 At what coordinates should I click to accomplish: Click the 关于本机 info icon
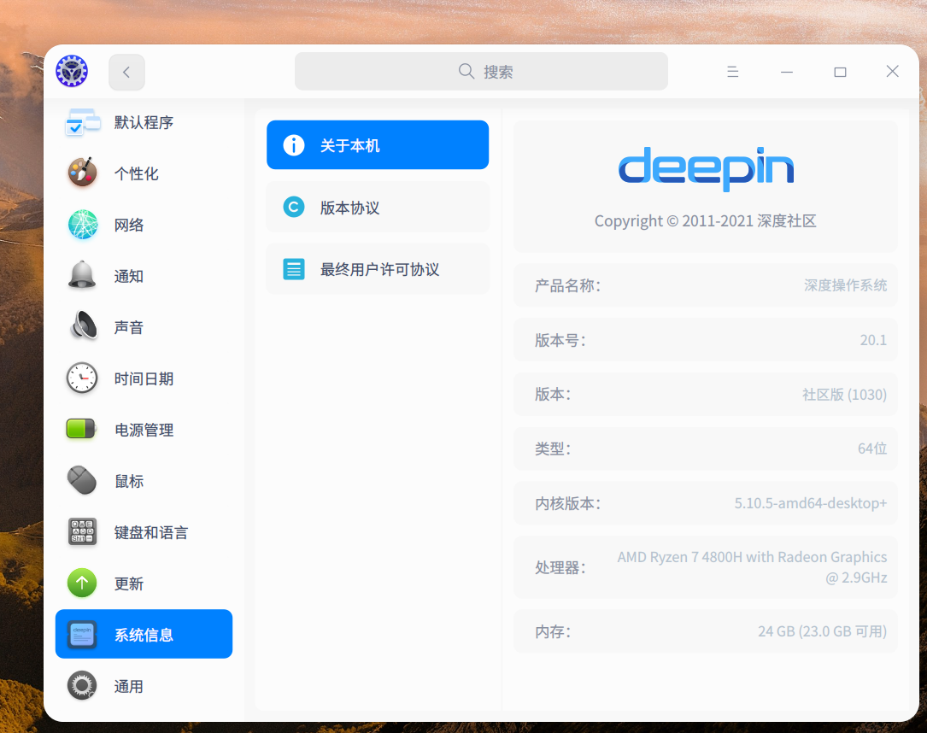pos(294,145)
